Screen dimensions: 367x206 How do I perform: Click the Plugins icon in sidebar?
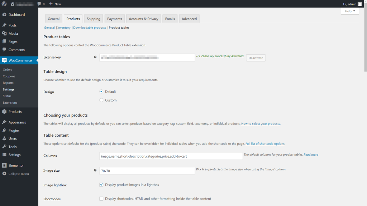click(x=4, y=131)
